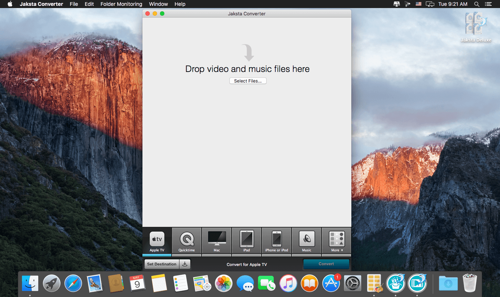This screenshot has height=297, width=500.
Task: Open Mail from the Dock
Action: pyautogui.click(x=95, y=283)
